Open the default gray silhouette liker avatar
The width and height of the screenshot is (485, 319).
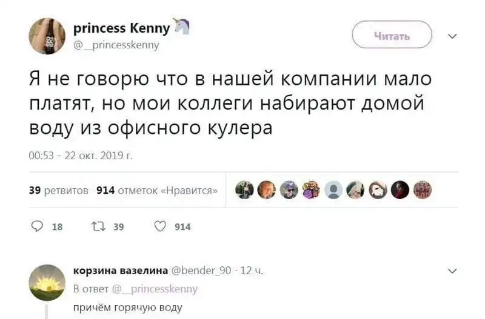point(333,190)
